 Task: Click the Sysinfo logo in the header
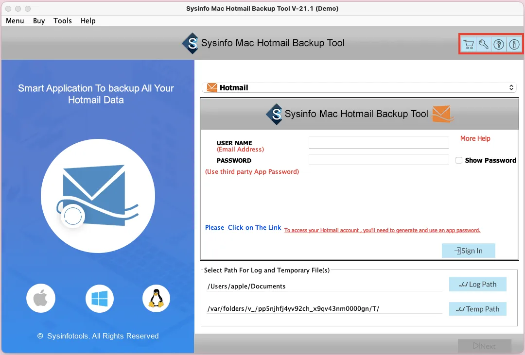(x=191, y=43)
